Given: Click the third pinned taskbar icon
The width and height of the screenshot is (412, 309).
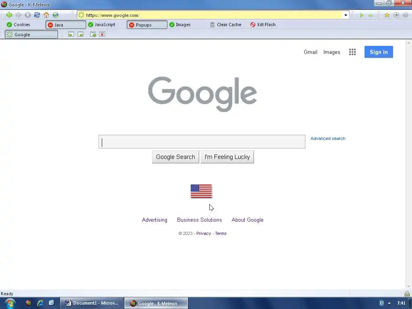Looking at the screenshot, I should (51, 303).
